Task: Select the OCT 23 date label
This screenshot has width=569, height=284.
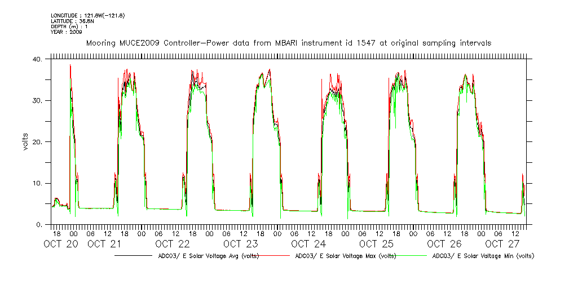Action: tap(241, 244)
